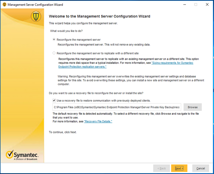The image size is (214, 174).
Task: Click the yellow shield logo in banner
Action: pyautogui.click(x=36, y=16)
